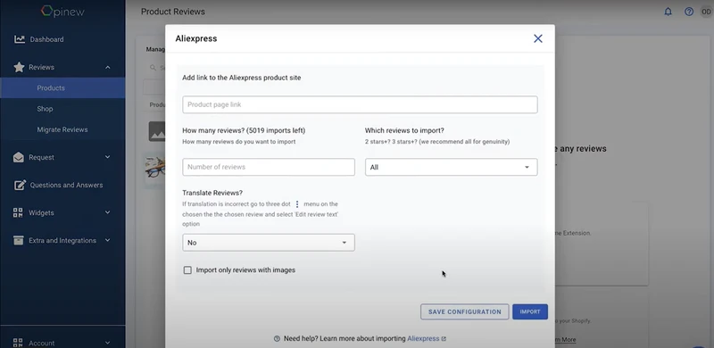Check Import only reviews with images

[187, 270]
